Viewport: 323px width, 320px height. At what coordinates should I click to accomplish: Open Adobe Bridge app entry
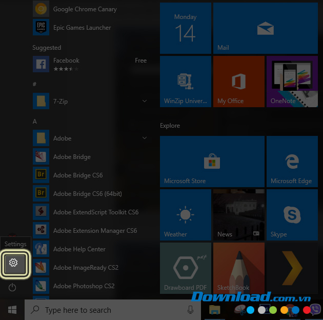point(90,156)
